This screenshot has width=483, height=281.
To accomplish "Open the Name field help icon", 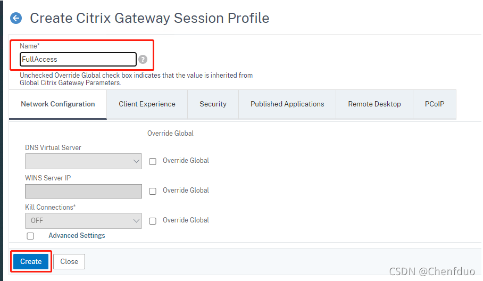I will (x=143, y=59).
